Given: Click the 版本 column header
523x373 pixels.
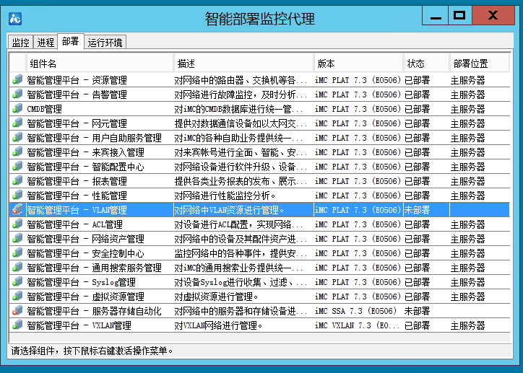Looking at the screenshot, I should tap(358, 63).
